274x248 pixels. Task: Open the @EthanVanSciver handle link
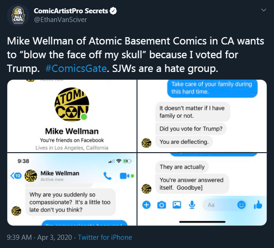[x=60, y=20]
